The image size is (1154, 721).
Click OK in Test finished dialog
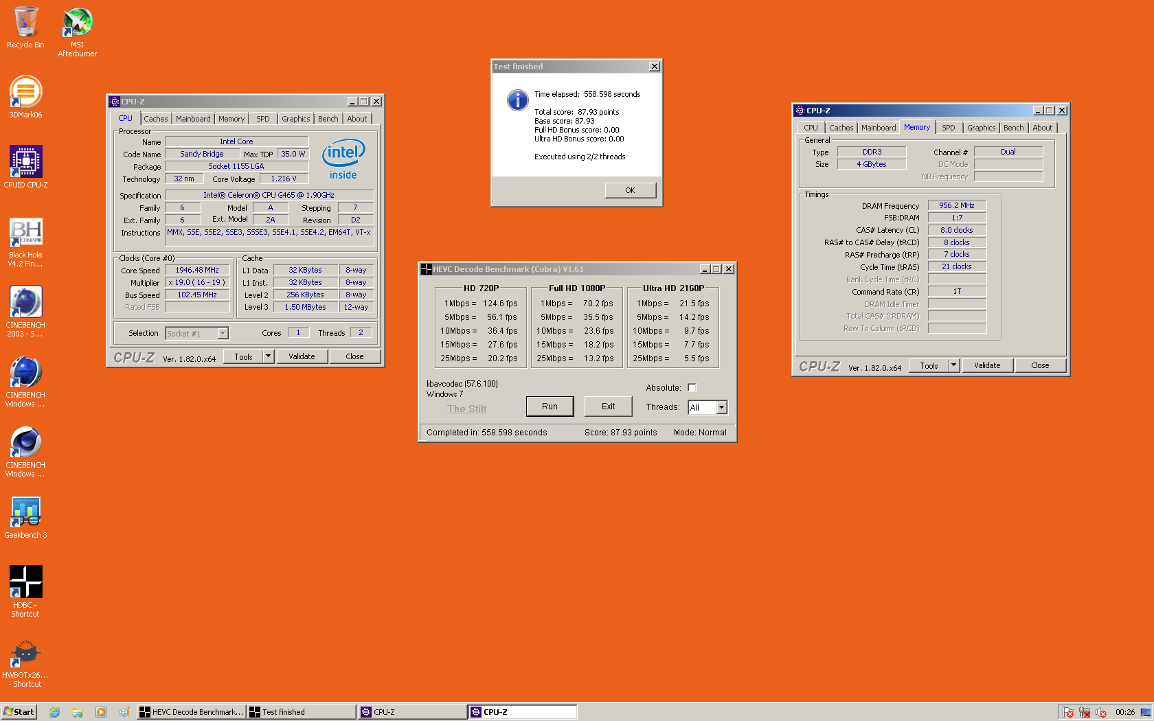click(630, 190)
